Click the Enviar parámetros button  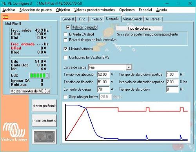44,120
